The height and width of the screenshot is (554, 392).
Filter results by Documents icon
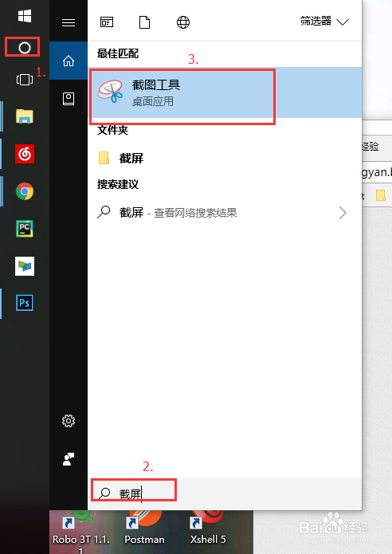[x=144, y=22]
